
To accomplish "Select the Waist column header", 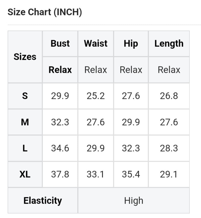I will 96,43.
